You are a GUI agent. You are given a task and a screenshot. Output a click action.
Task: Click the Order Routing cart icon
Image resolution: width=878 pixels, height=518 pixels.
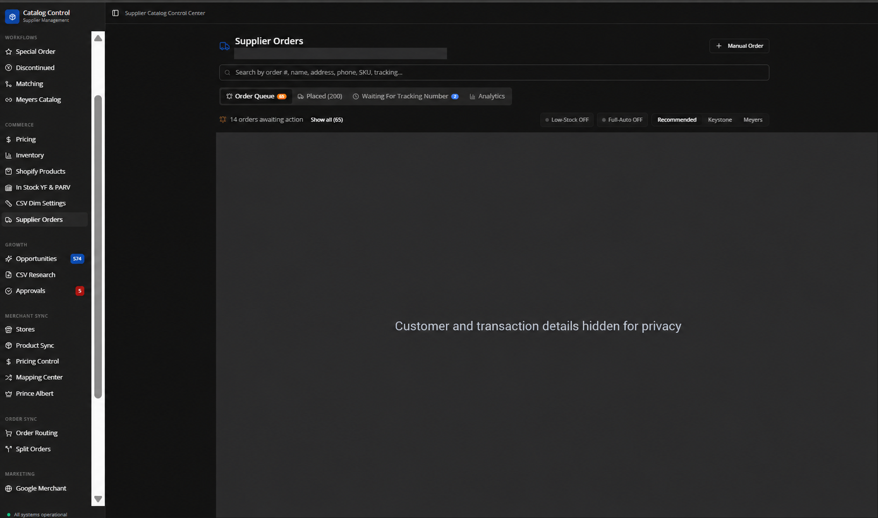[x=9, y=433]
